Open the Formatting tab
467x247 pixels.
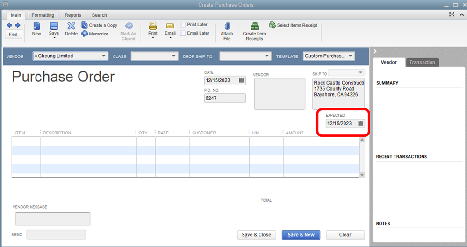tap(43, 15)
